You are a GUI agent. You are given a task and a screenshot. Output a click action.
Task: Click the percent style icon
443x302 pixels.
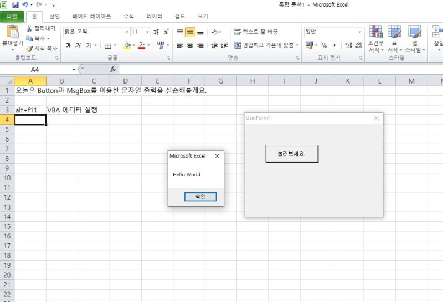[324, 45]
